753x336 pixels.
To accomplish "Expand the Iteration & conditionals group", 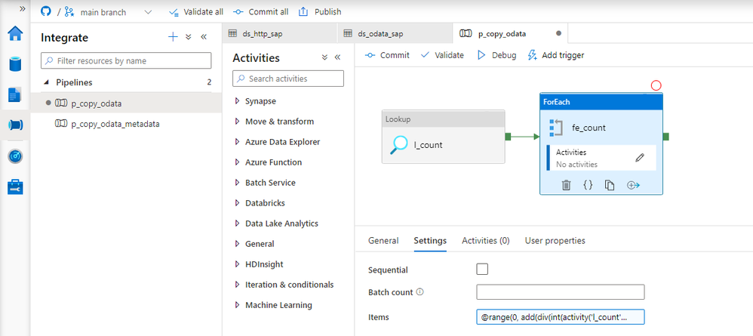I will click(289, 285).
